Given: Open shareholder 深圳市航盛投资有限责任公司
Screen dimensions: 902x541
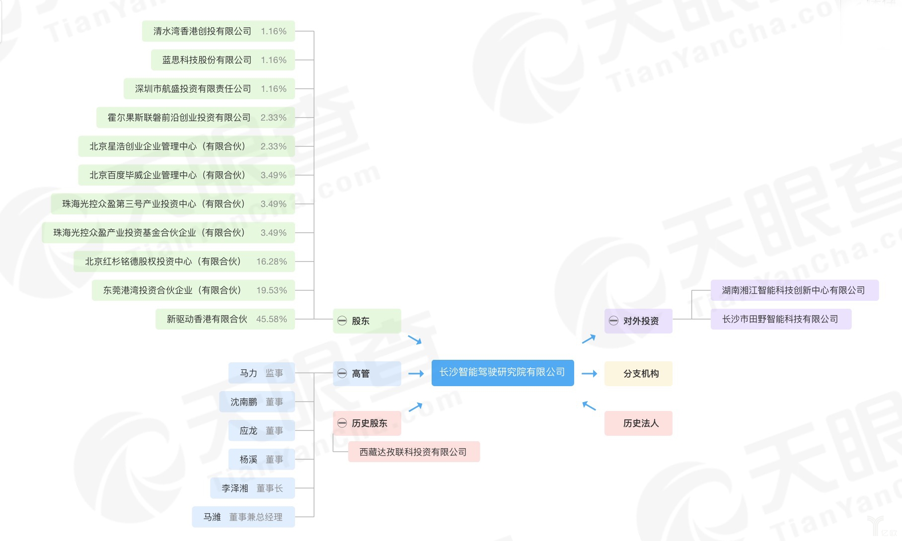Looking at the screenshot, I should pos(209,89).
